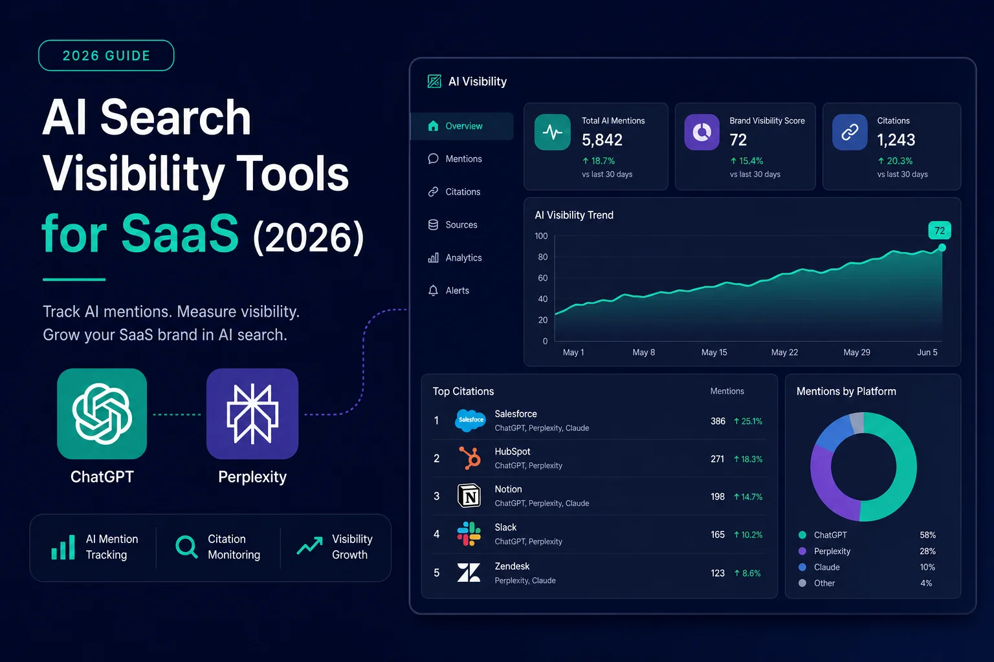Screen dimensions: 994x662
Task: Select the Salesforce citation name
Action: (x=516, y=414)
